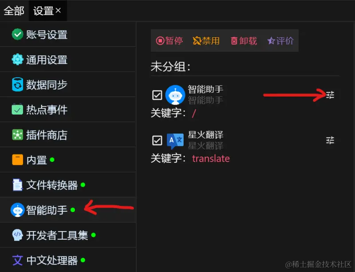Select 通用设置 gear icon

(x=17, y=59)
